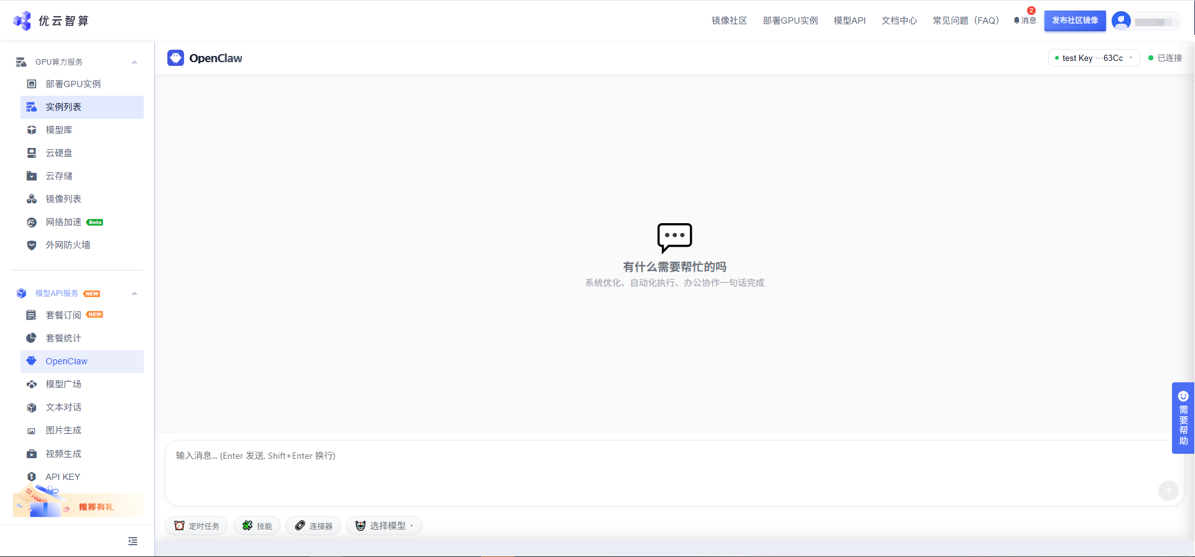Open the 技能 skills option

point(257,526)
